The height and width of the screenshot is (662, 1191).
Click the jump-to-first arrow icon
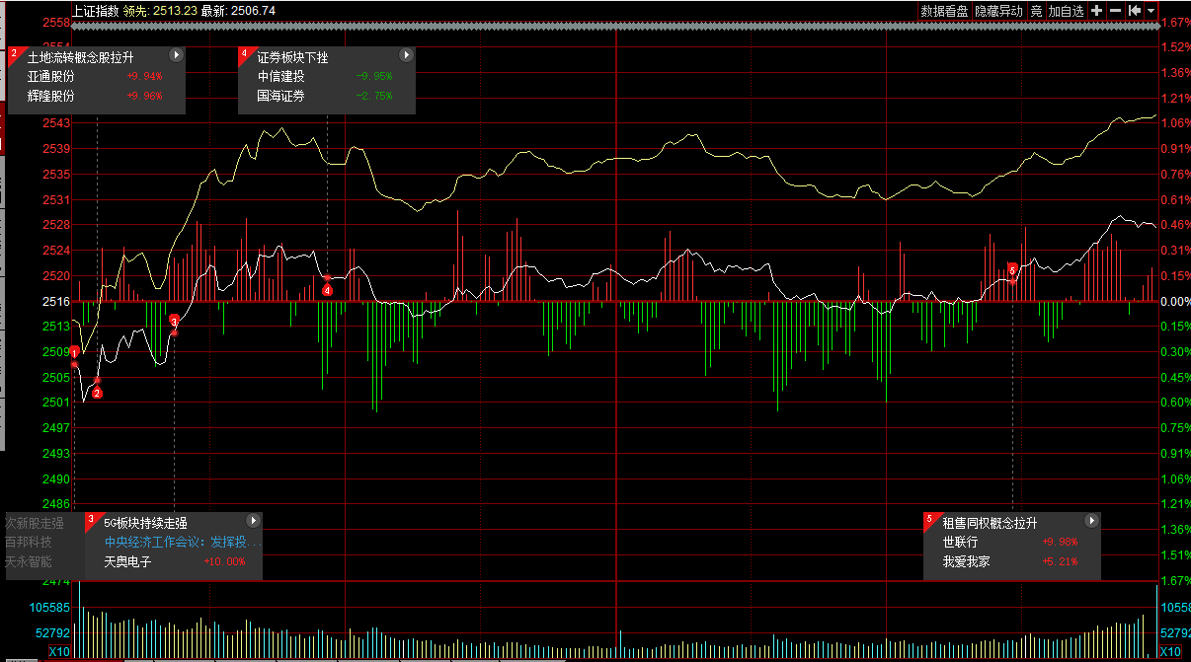click(1135, 11)
